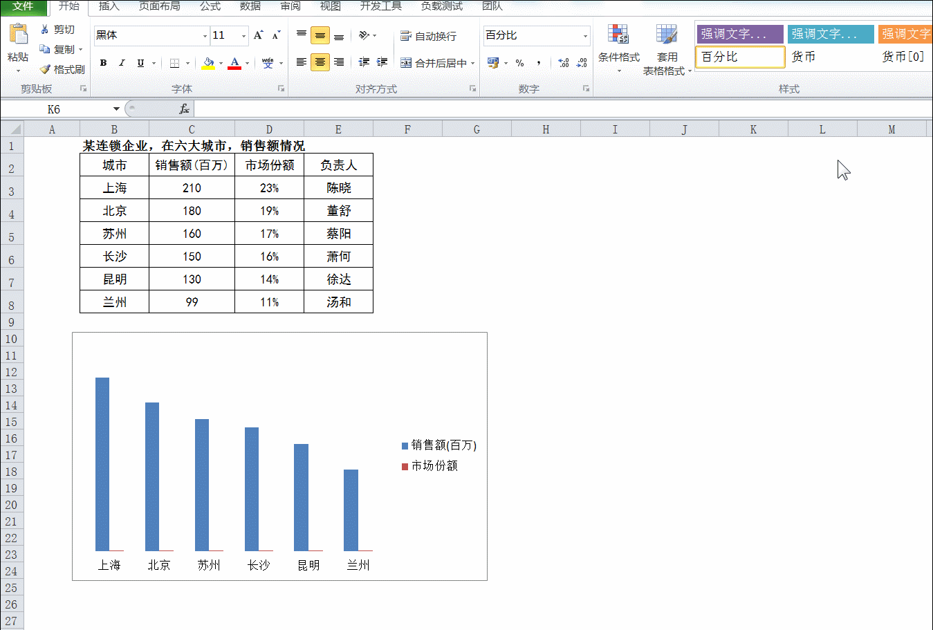Open the 页面布局 ribbon tab
This screenshot has width=933, height=630.
159,6
